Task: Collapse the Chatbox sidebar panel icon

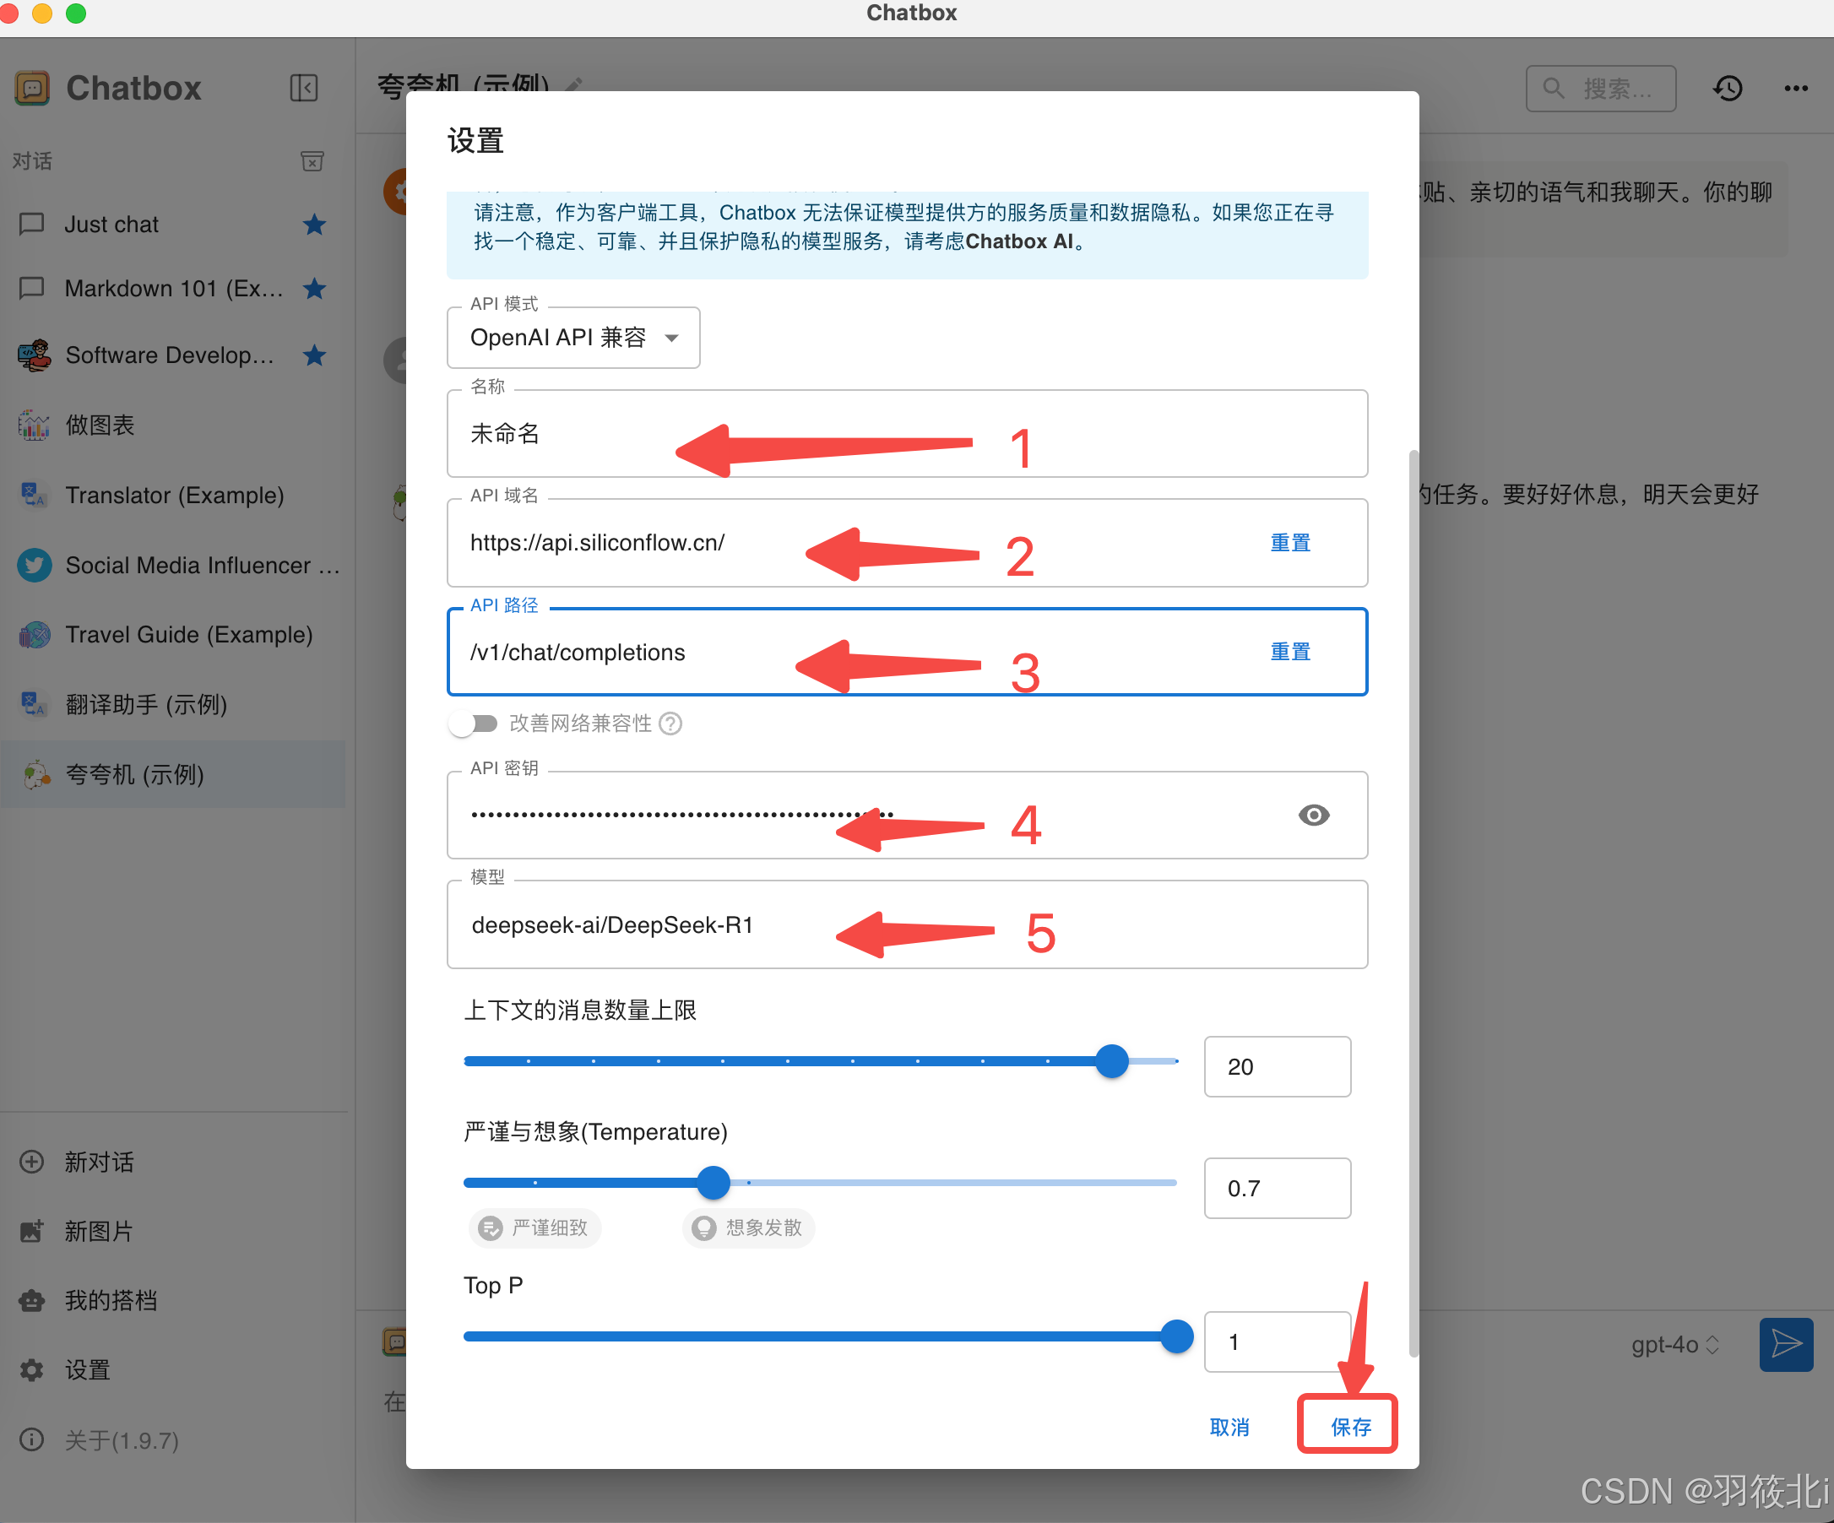Action: point(304,88)
